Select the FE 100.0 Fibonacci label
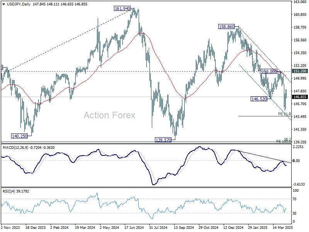The width and height of the screenshot is (309, 232). pos(284,142)
